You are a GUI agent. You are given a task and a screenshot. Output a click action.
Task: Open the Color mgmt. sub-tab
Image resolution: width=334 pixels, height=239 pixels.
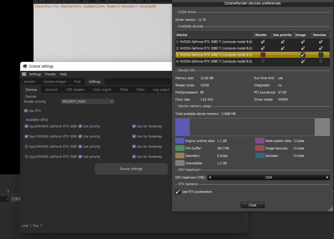point(102,90)
